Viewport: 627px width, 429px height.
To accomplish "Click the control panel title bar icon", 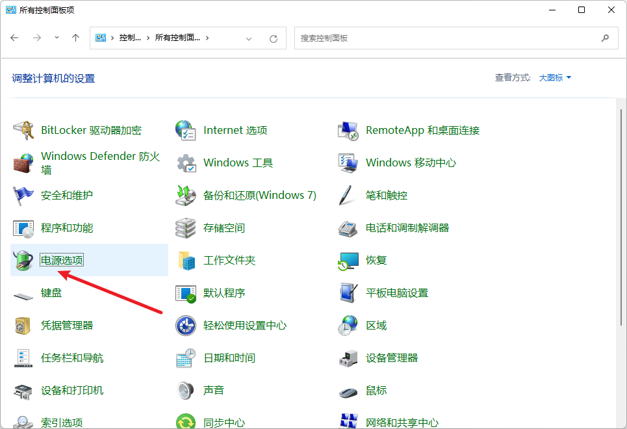I will pos(11,10).
